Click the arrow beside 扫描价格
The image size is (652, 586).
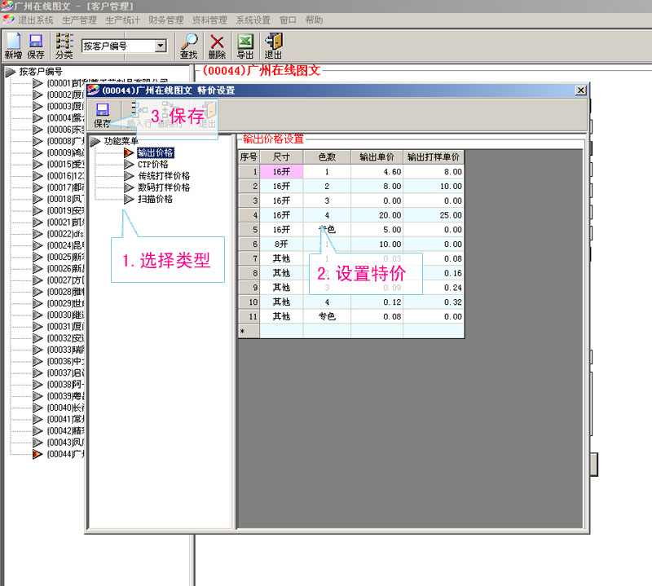(130, 199)
